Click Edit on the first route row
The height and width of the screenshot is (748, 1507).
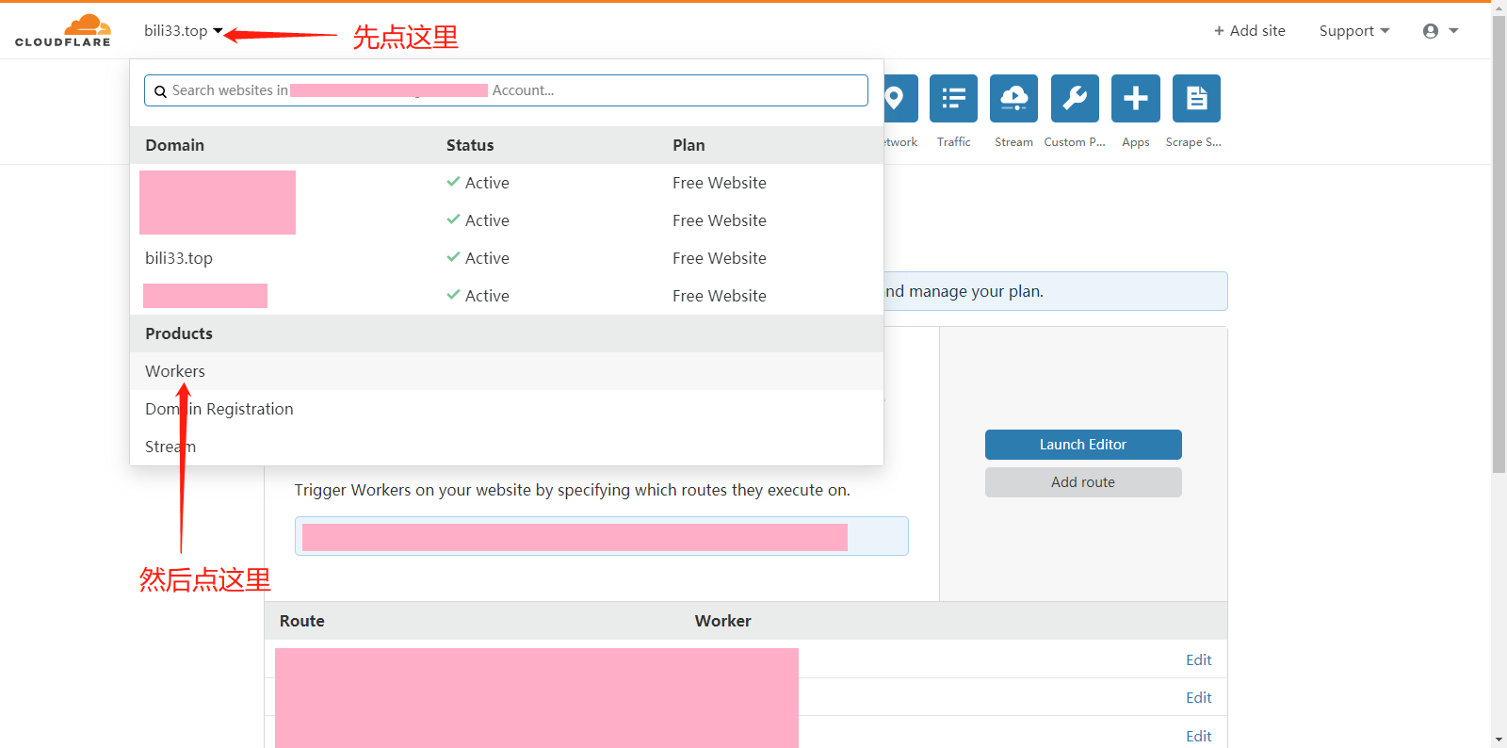coord(1198,660)
